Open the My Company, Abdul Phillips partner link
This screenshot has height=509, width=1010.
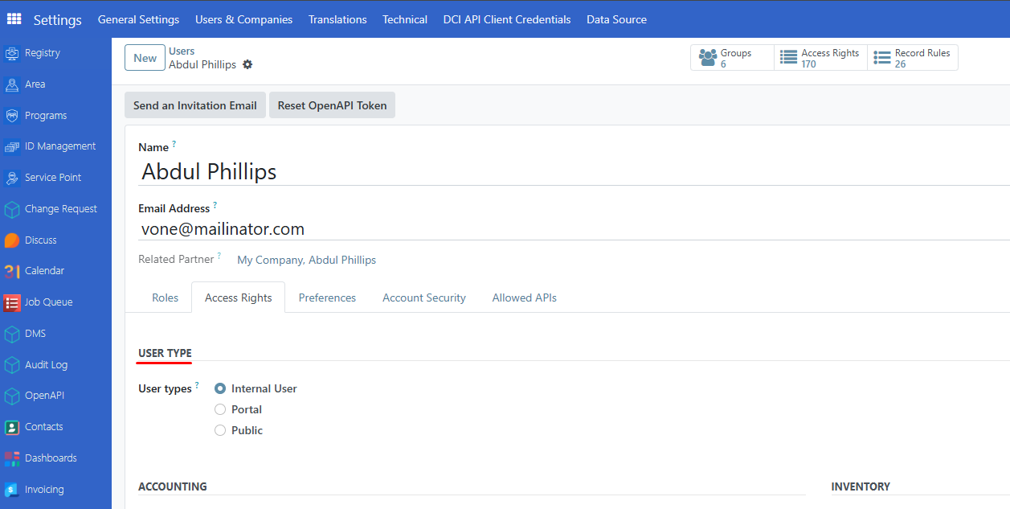point(306,260)
